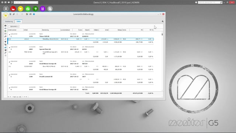
Task: Sort by the Konto column header
Action: (126, 30)
